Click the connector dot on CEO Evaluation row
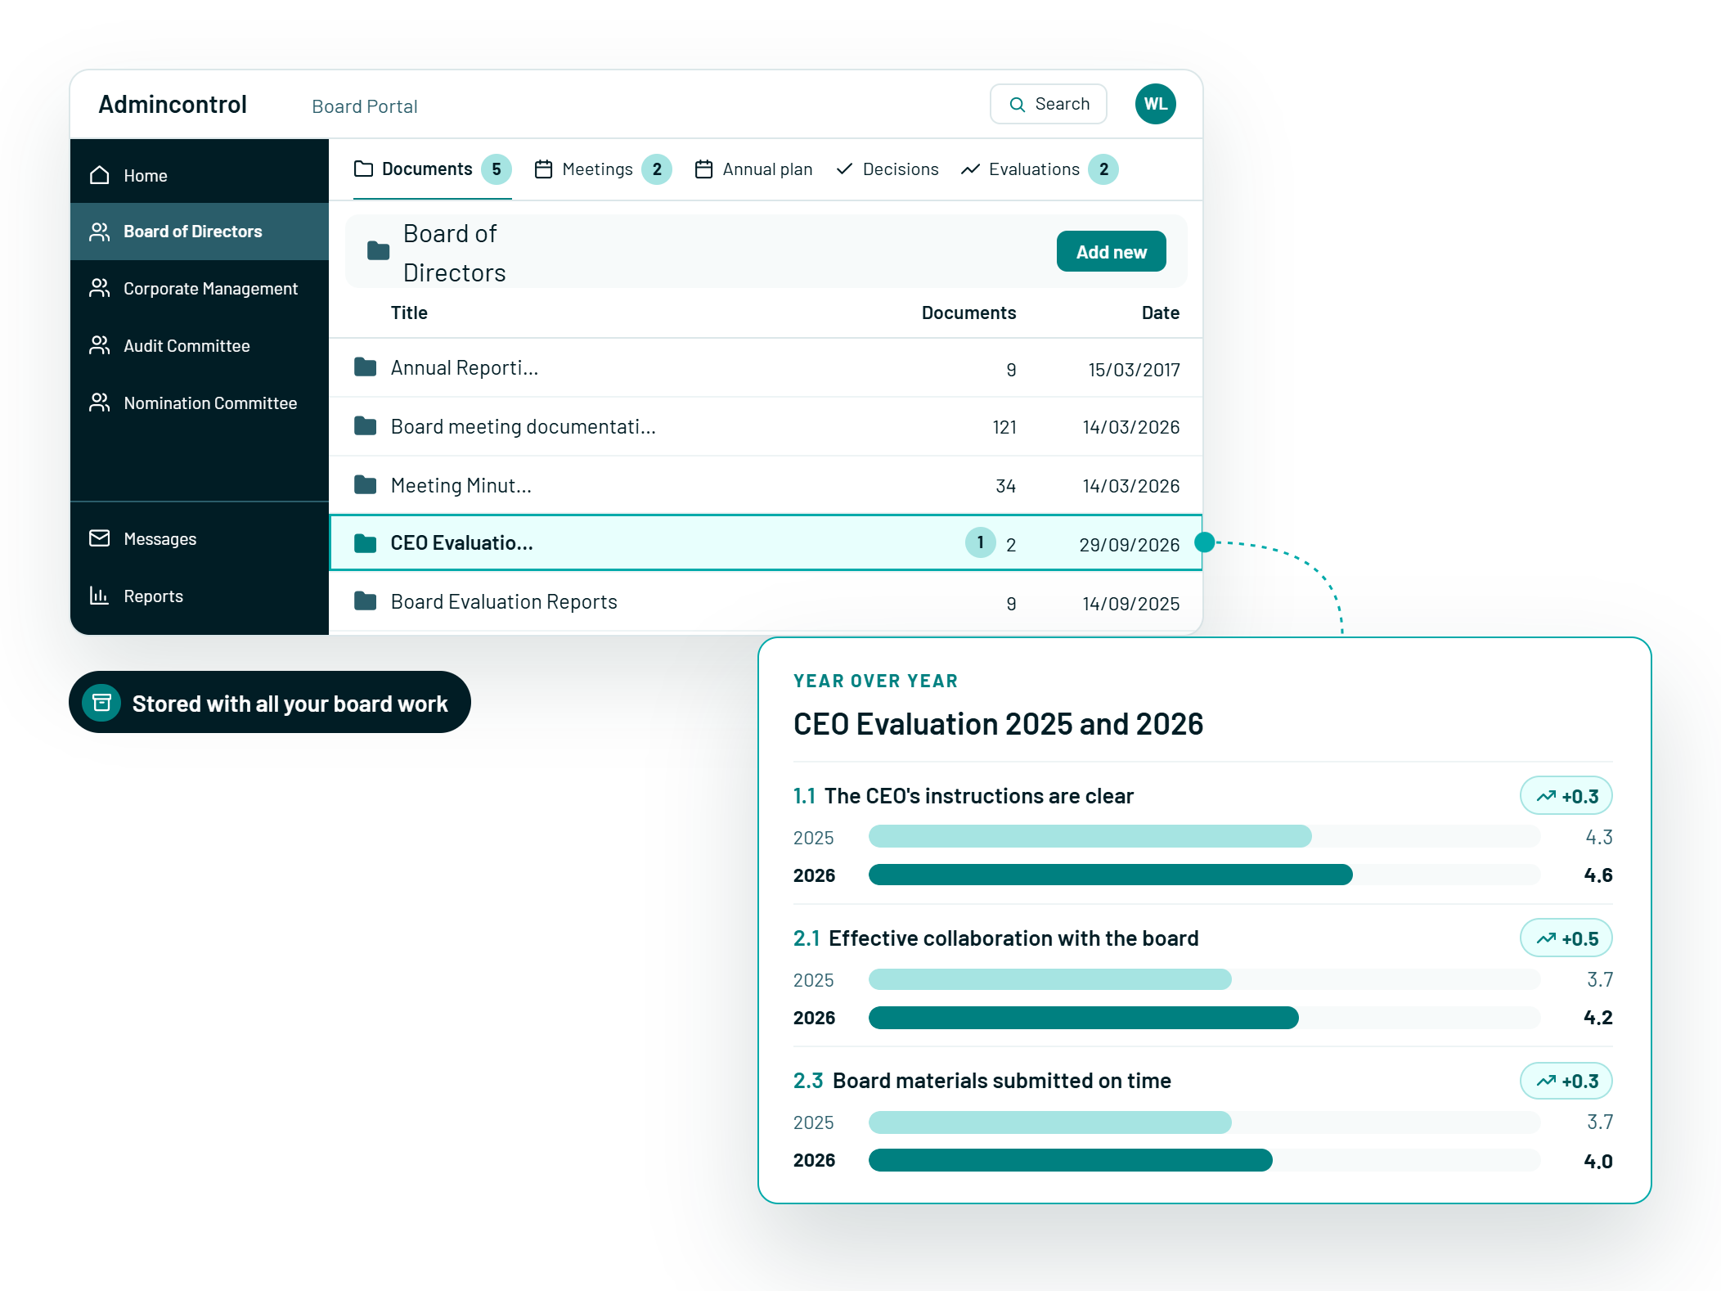 click(x=1204, y=542)
